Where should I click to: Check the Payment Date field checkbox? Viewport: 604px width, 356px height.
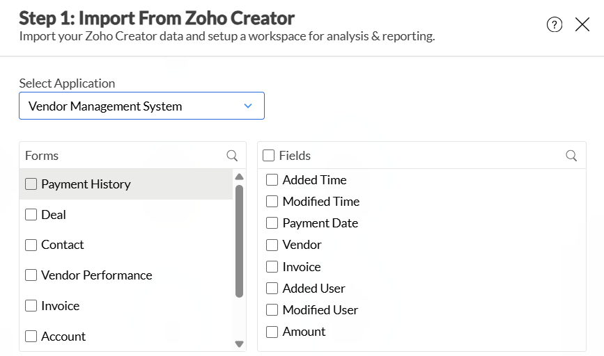click(272, 222)
